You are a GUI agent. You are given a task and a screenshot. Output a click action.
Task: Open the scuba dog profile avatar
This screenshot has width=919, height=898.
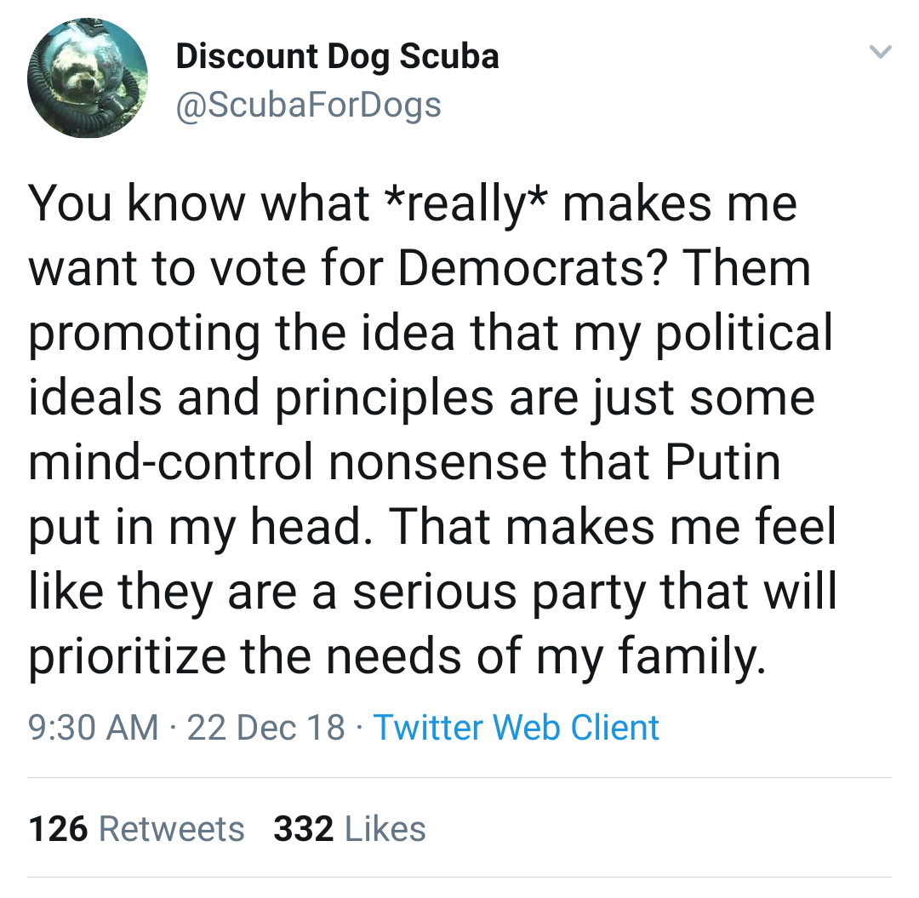click(88, 78)
